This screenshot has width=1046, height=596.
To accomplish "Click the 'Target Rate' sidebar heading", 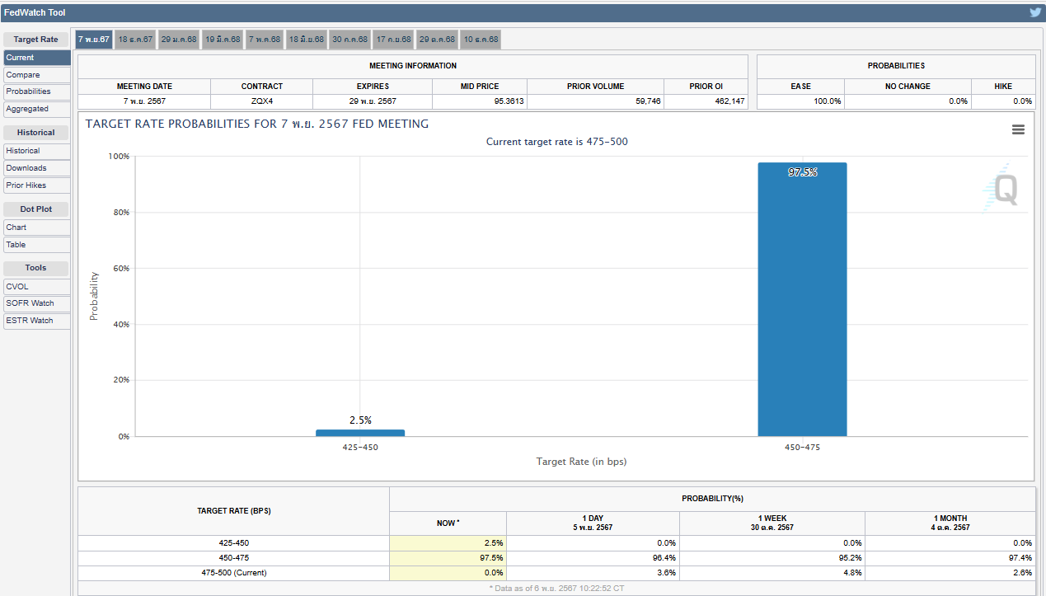I will (x=36, y=40).
